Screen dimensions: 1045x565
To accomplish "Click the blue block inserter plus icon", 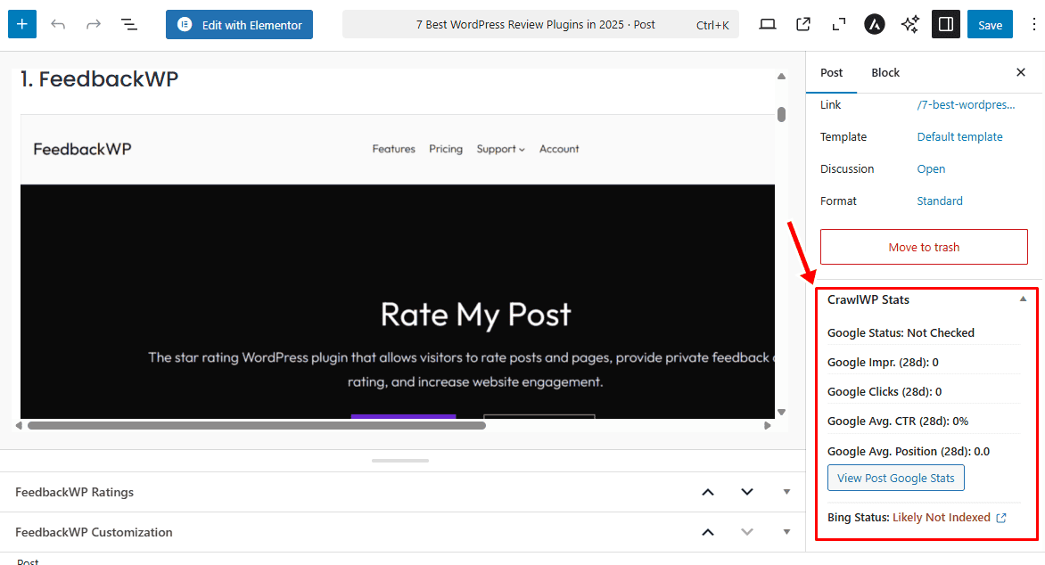I will tap(22, 24).
